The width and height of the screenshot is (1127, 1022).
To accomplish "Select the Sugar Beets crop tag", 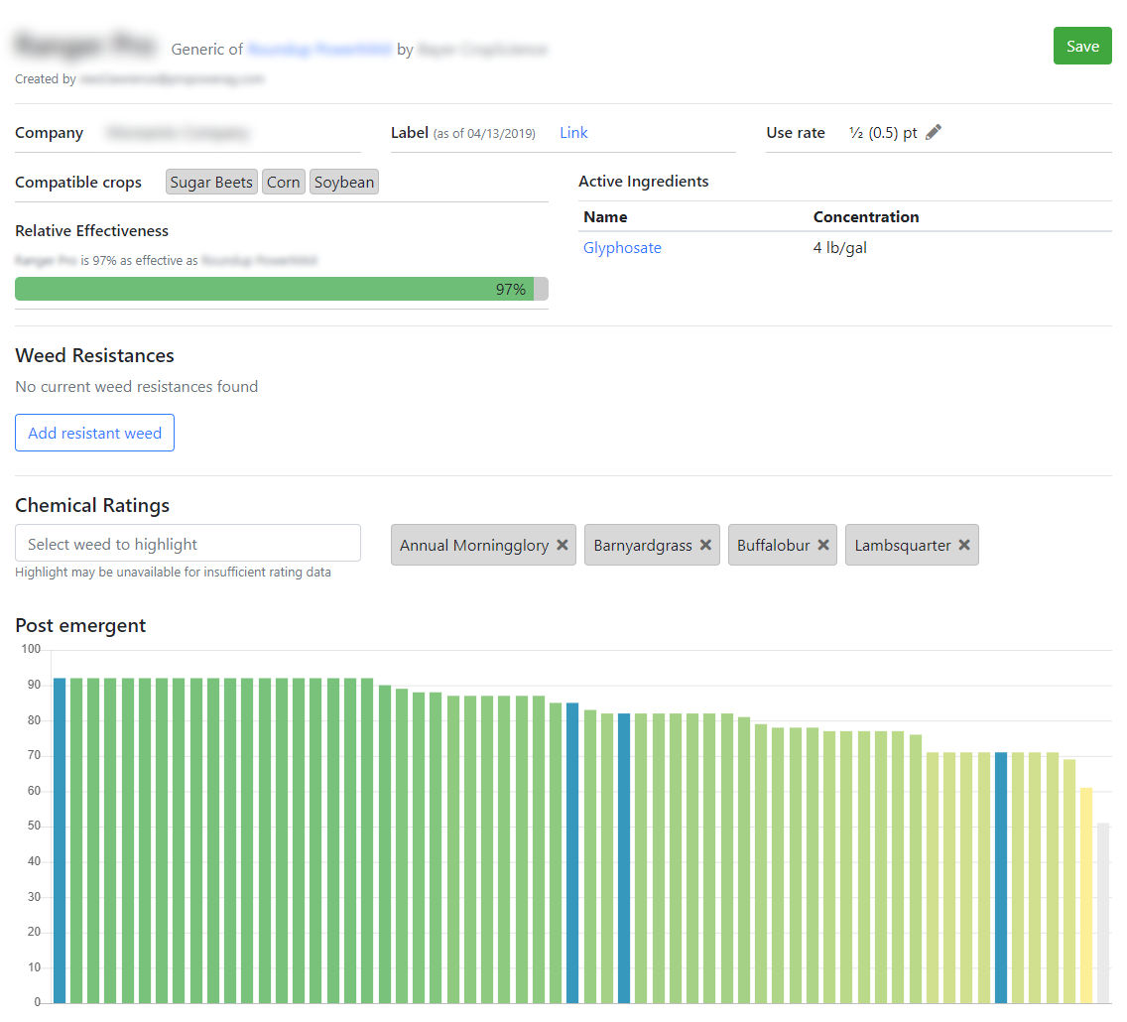I will pyautogui.click(x=211, y=183).
